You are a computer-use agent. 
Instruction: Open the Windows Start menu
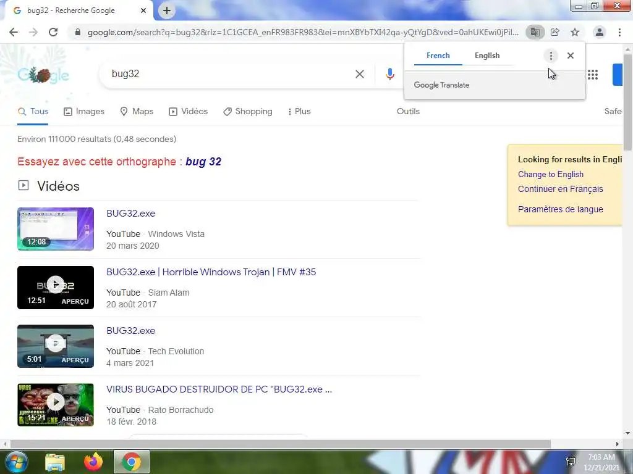(15, 462)
